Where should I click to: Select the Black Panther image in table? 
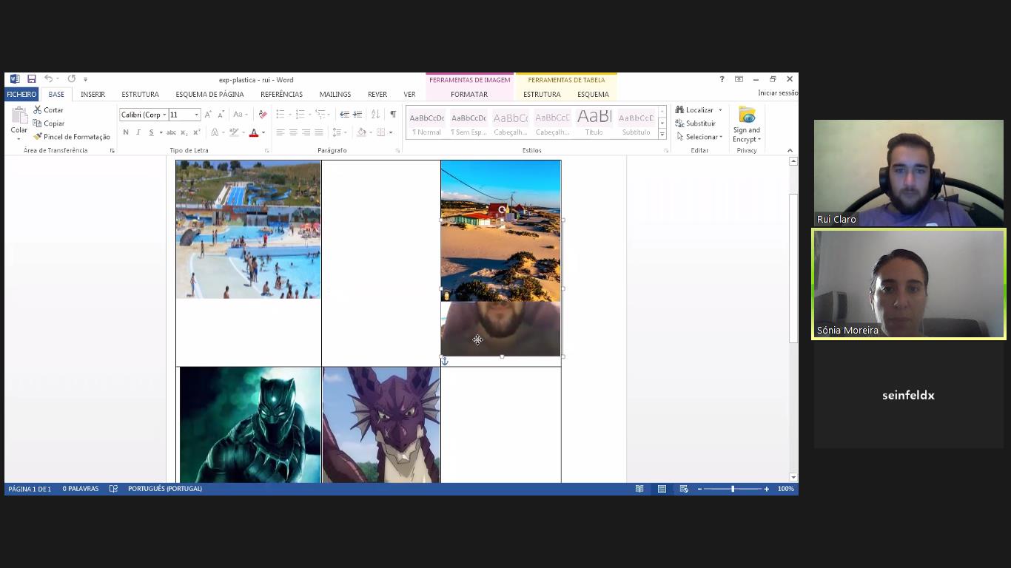click(x=250, y=425)
